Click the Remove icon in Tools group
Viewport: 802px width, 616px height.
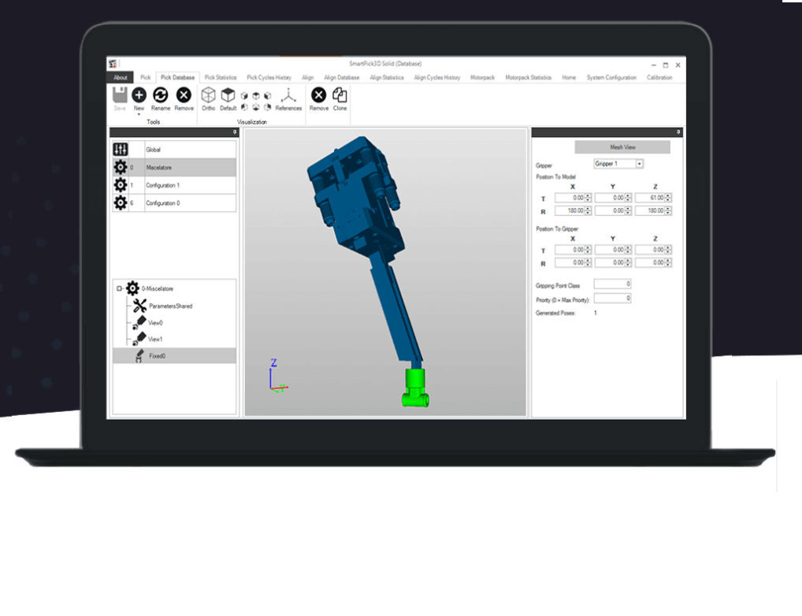coord(182,95)
